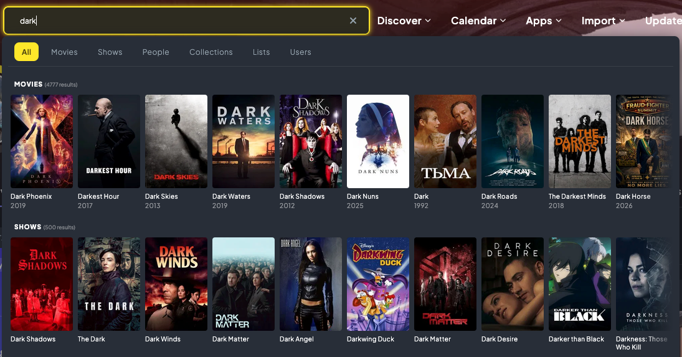
Task: Open the Dark Roads movie poster
Action: coord(513,141)
